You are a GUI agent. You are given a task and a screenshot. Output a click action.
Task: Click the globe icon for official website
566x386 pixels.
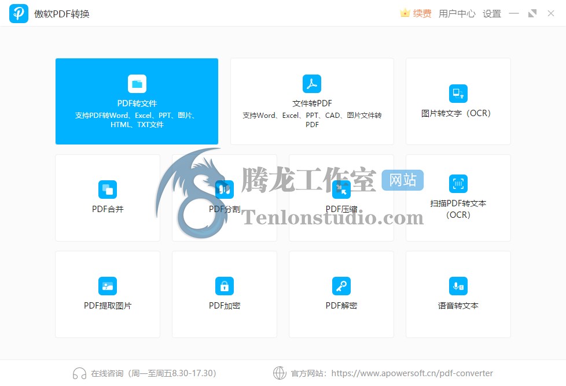click(x=280, y=373)
